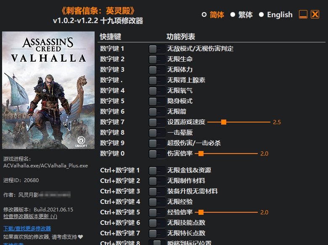The image size is (328, 245).
Task: Enable 无限特长点数 toggle
Action: coord(157,233)
